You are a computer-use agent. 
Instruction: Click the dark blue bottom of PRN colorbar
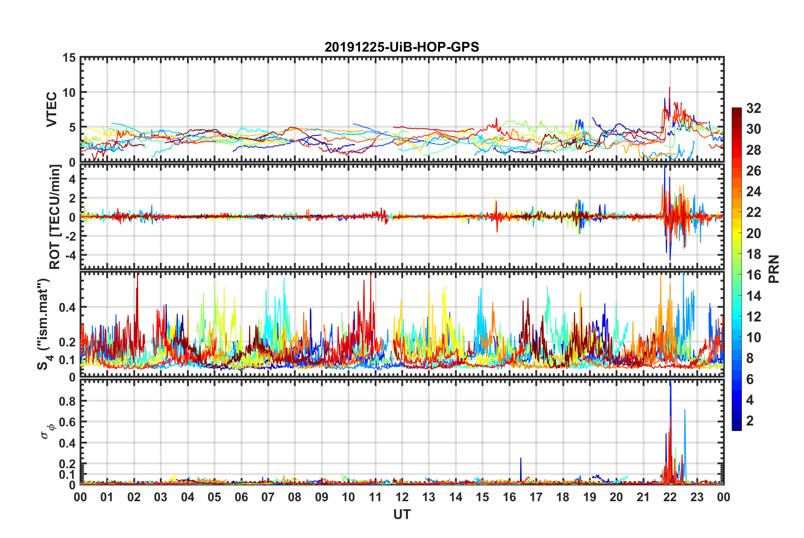[736, 426]
